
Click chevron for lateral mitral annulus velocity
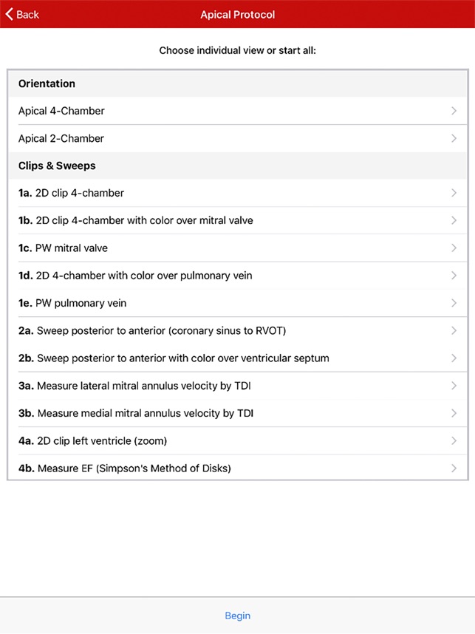tap(454, 386)
